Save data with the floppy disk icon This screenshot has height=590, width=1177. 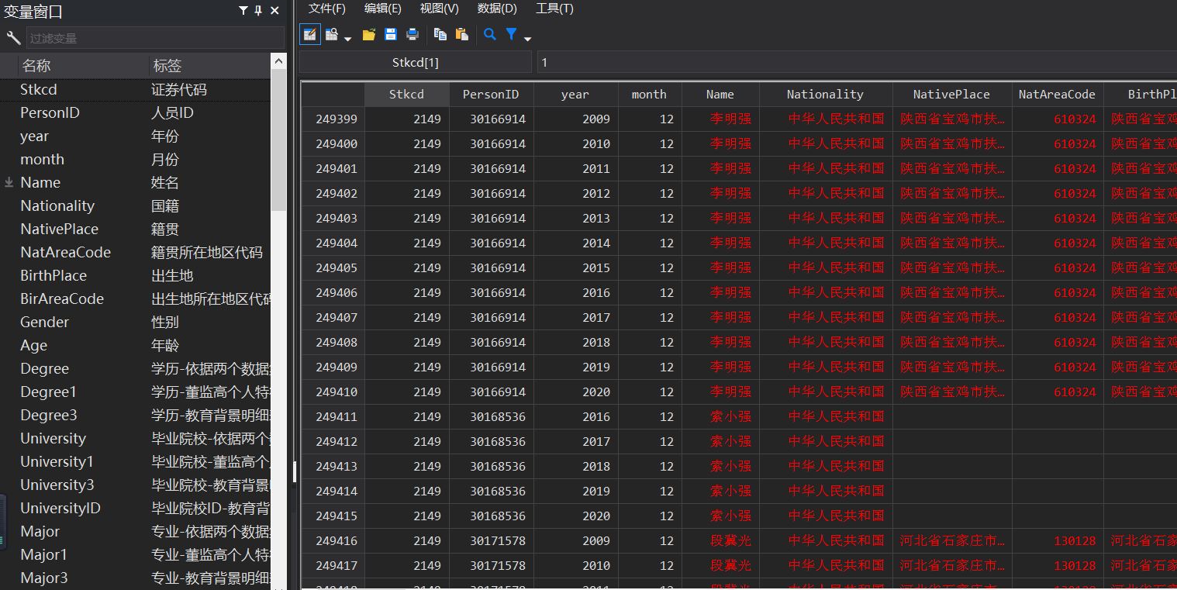tap(391, 34)
